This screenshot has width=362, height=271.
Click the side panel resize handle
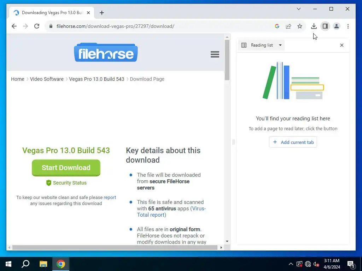click(233, 142)
